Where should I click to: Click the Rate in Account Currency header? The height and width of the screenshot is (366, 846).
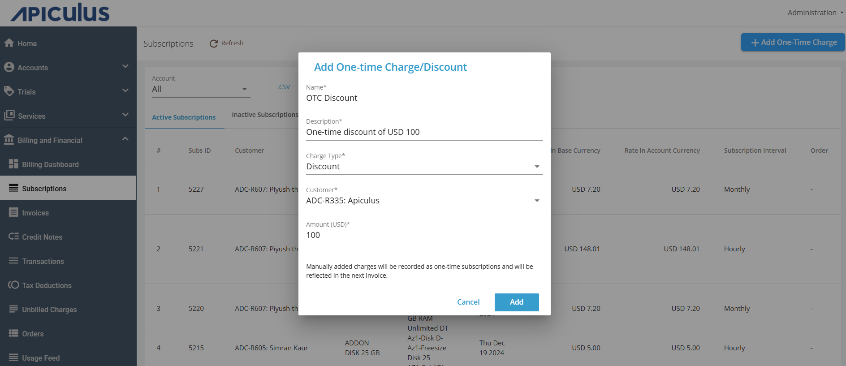(x=662, y=151)
